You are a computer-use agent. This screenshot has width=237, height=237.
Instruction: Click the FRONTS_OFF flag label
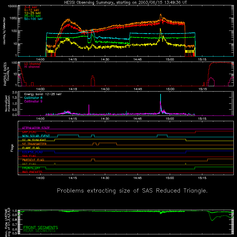pos(31,168)
